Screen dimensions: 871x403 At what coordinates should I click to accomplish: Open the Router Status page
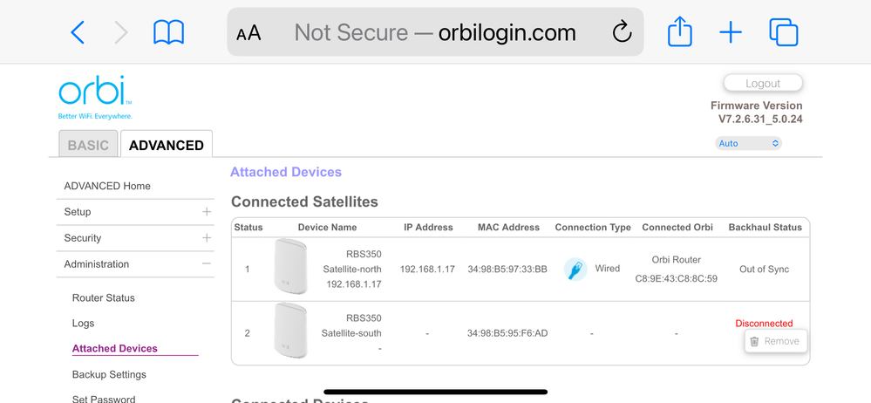(103, 297)
